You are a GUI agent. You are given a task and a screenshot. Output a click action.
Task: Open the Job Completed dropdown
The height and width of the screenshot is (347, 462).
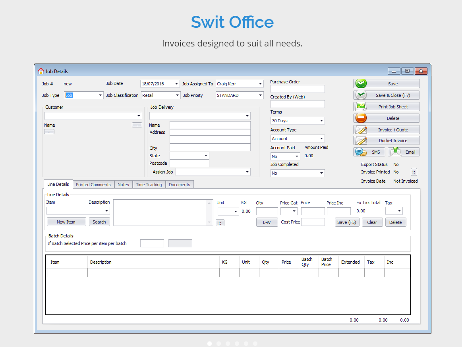point(321,173)
